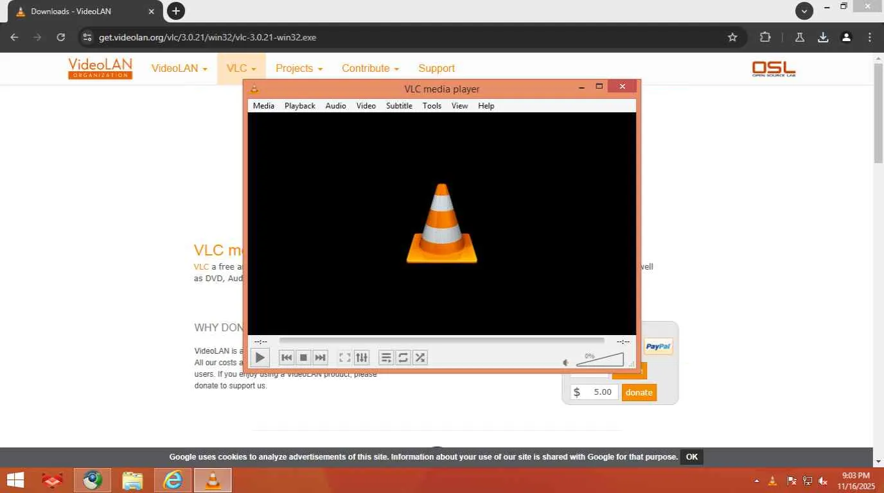Expand the Projects dropdown in site navigation

coord(299,68)
